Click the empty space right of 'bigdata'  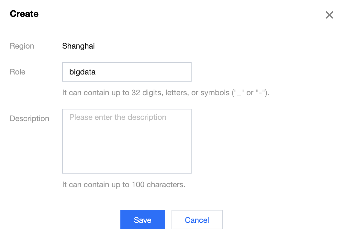tap(146, 72)
